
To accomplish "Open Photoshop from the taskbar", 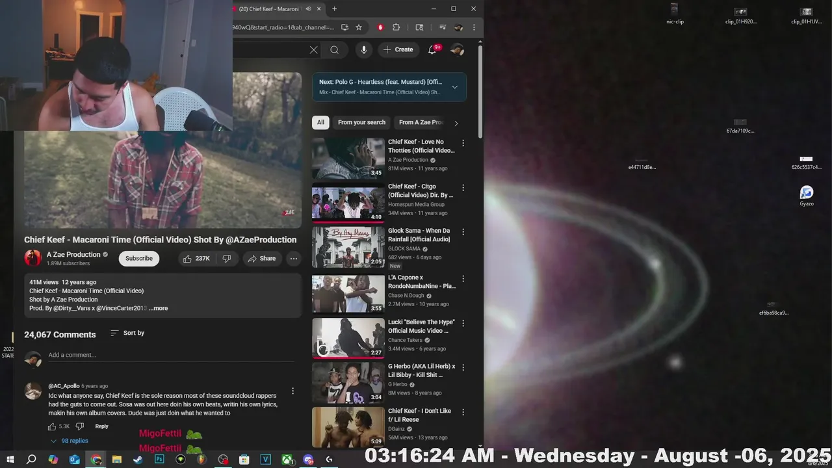I will tap(159, 460).
